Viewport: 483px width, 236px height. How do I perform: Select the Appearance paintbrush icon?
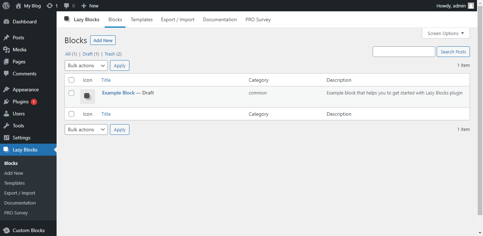point(6,89)
